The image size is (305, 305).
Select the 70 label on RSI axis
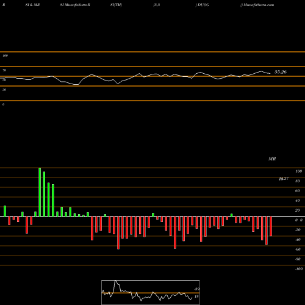click(4, 70)
